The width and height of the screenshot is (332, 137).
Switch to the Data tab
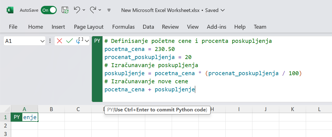[149, 27]
